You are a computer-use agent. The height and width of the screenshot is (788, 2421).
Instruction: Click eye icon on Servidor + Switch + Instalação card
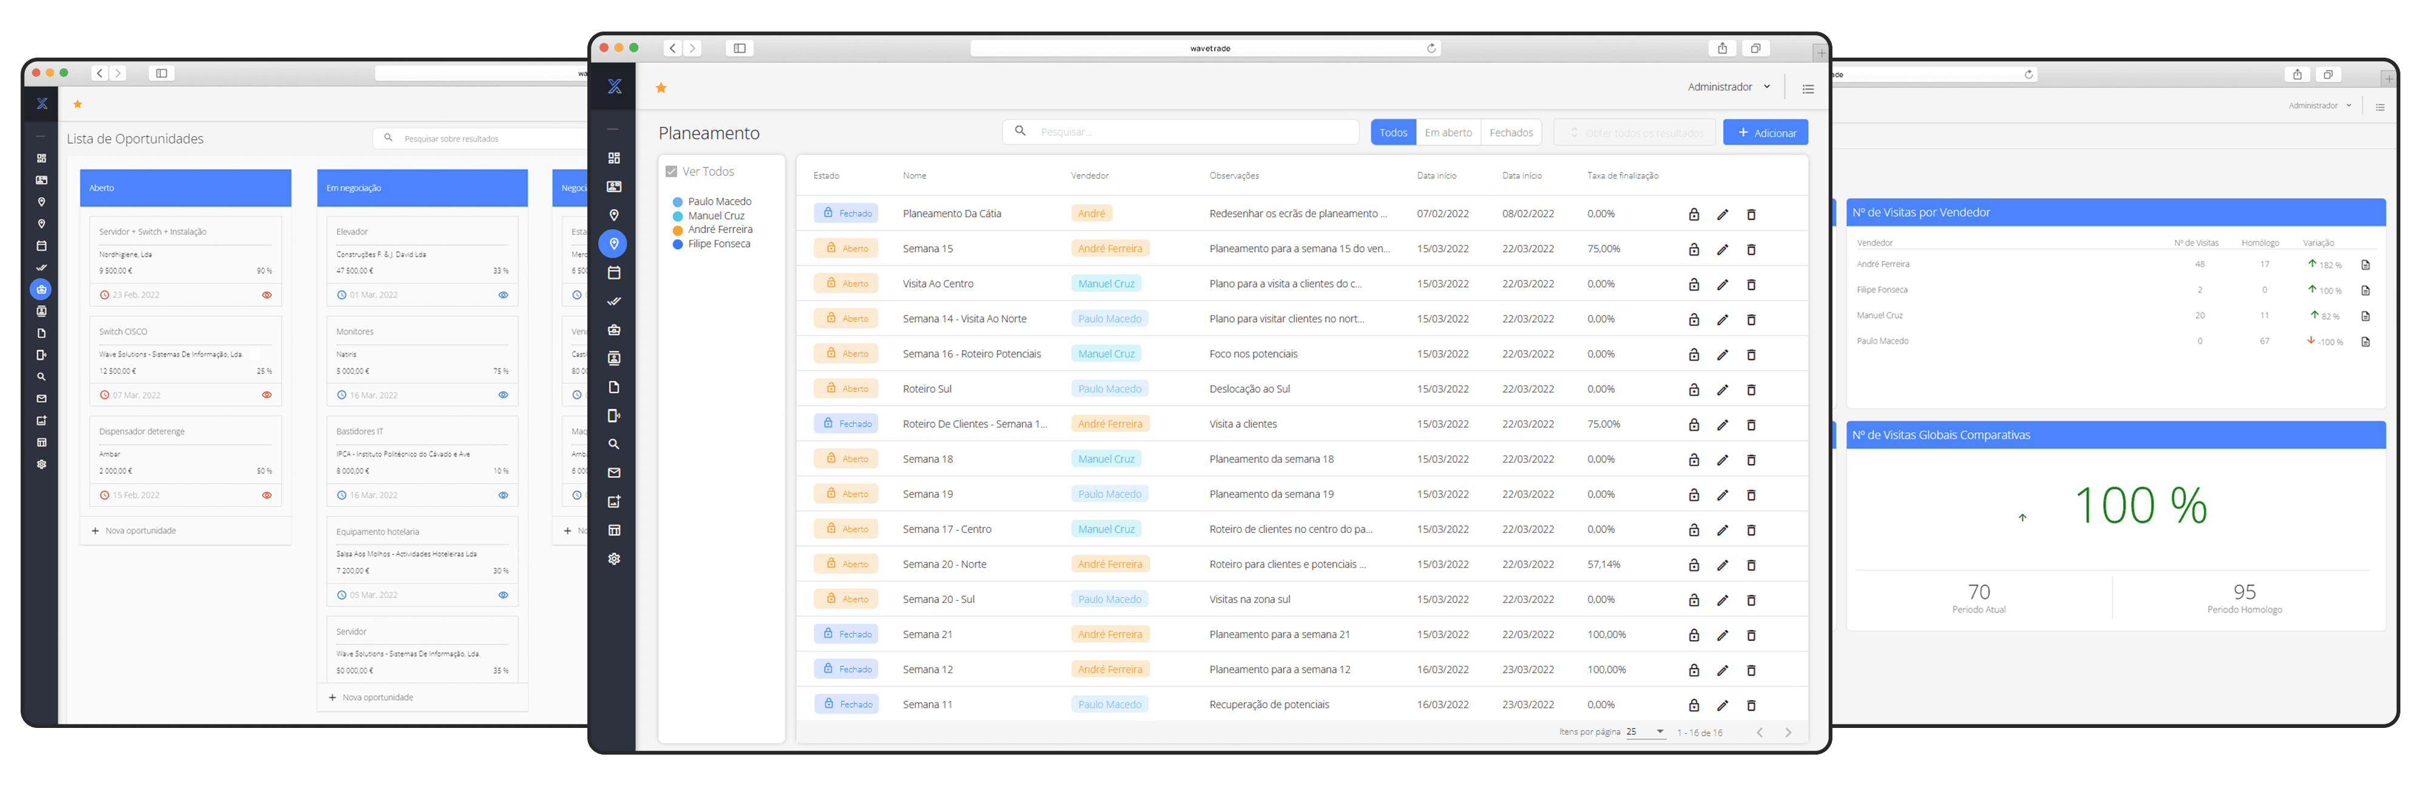pyautogui.click(x=267, y=295)
